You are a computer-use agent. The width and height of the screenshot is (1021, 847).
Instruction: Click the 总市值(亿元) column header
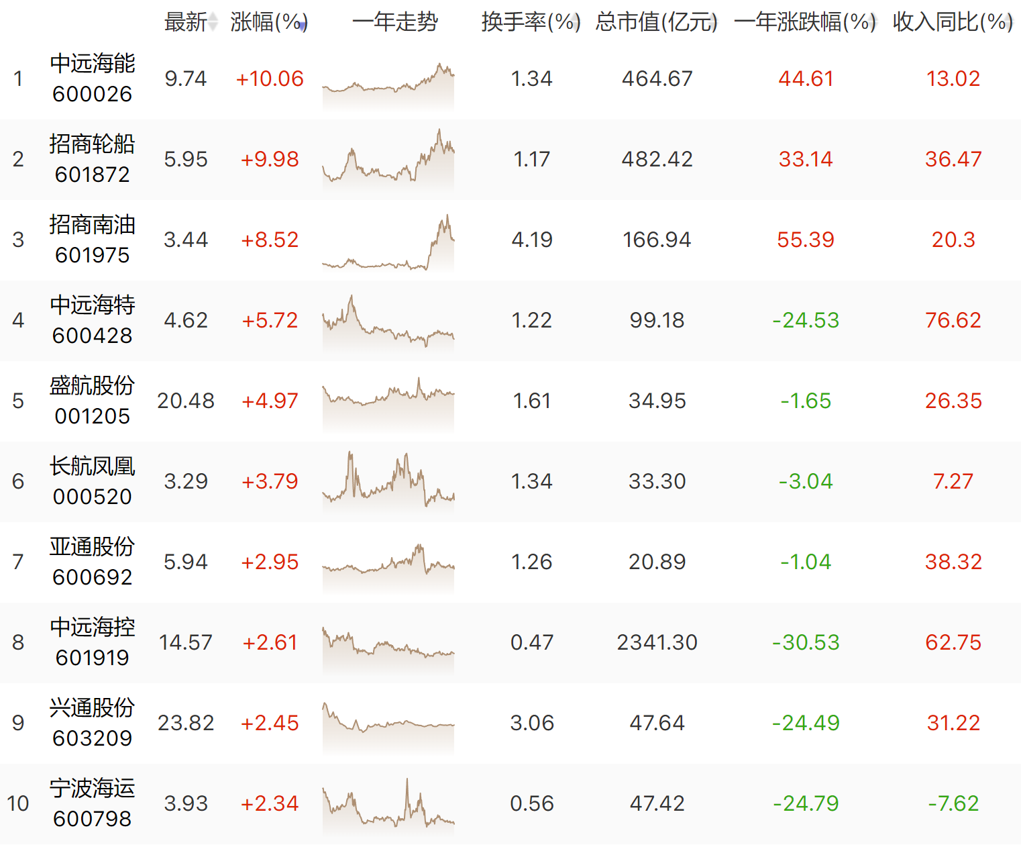tap(657, 22)
